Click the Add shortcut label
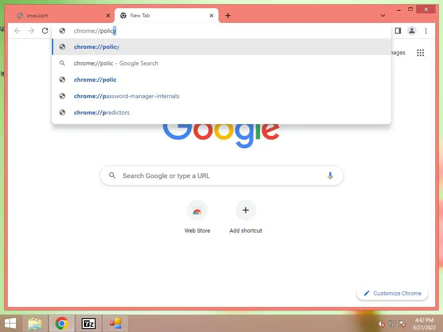 pyautogui.click(x=246, y=231)
